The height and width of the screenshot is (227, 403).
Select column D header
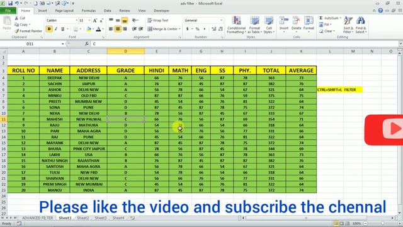[x=126, y=51]
